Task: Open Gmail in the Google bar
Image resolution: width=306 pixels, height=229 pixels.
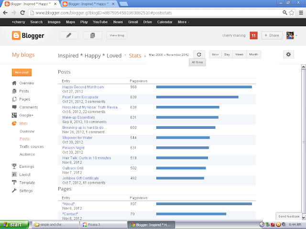Action: click(133, 22)
